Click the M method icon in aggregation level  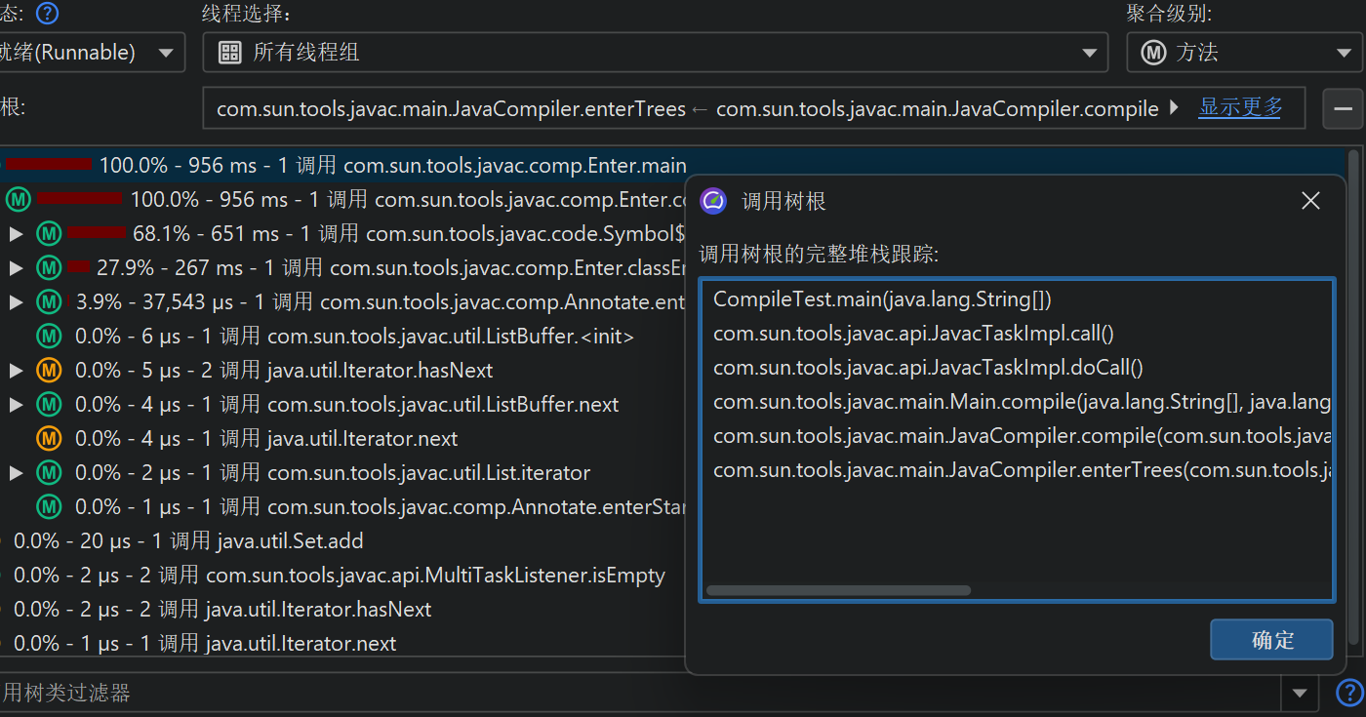1153,53
